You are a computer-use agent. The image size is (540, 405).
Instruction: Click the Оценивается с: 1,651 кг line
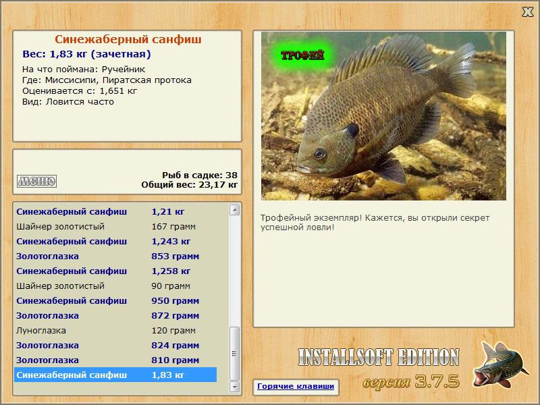(80, 91)
